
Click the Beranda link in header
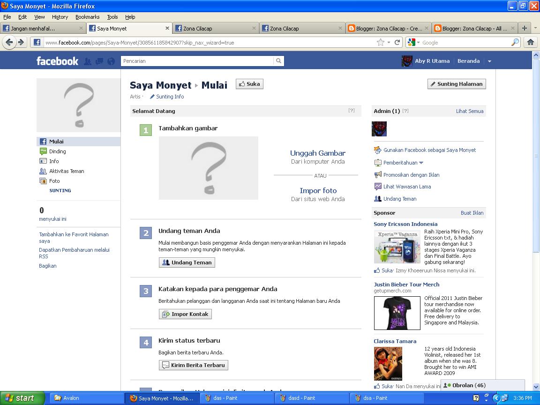click(468, 61)
